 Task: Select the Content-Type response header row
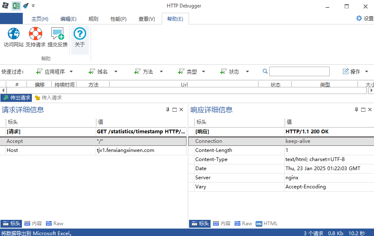(x=281, y=159)
